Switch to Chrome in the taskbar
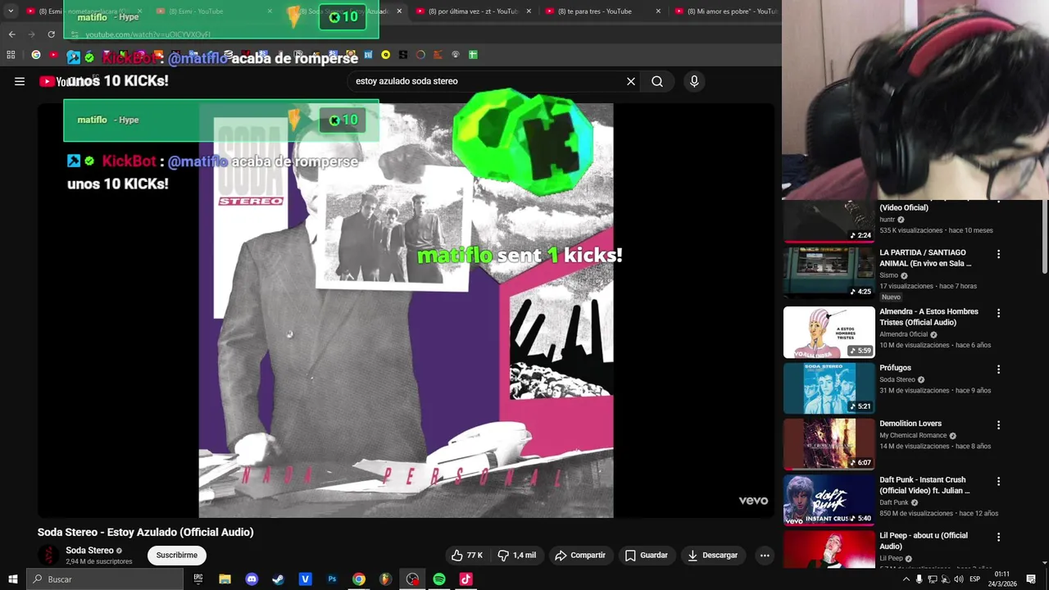 tap(359, 579)
